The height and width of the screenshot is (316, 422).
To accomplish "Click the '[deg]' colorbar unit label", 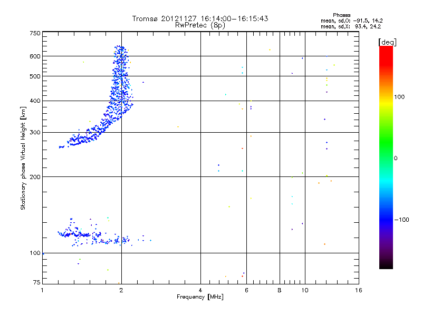I will point(387,42).
